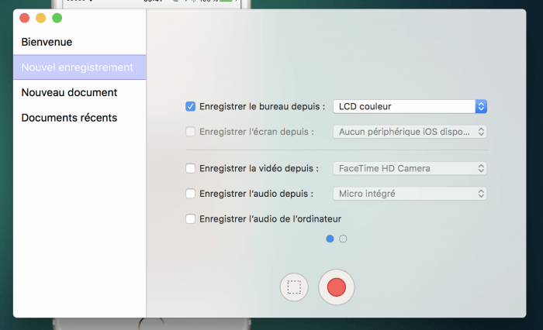This screenshot has width=543, height=330.
Task: Enable Enregistrer la vidéo depuis checkbox
Action: [x=191, y=168]
